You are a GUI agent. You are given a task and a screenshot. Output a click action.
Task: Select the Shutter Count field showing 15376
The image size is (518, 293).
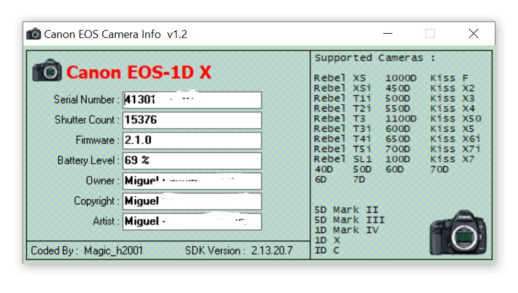192,120
